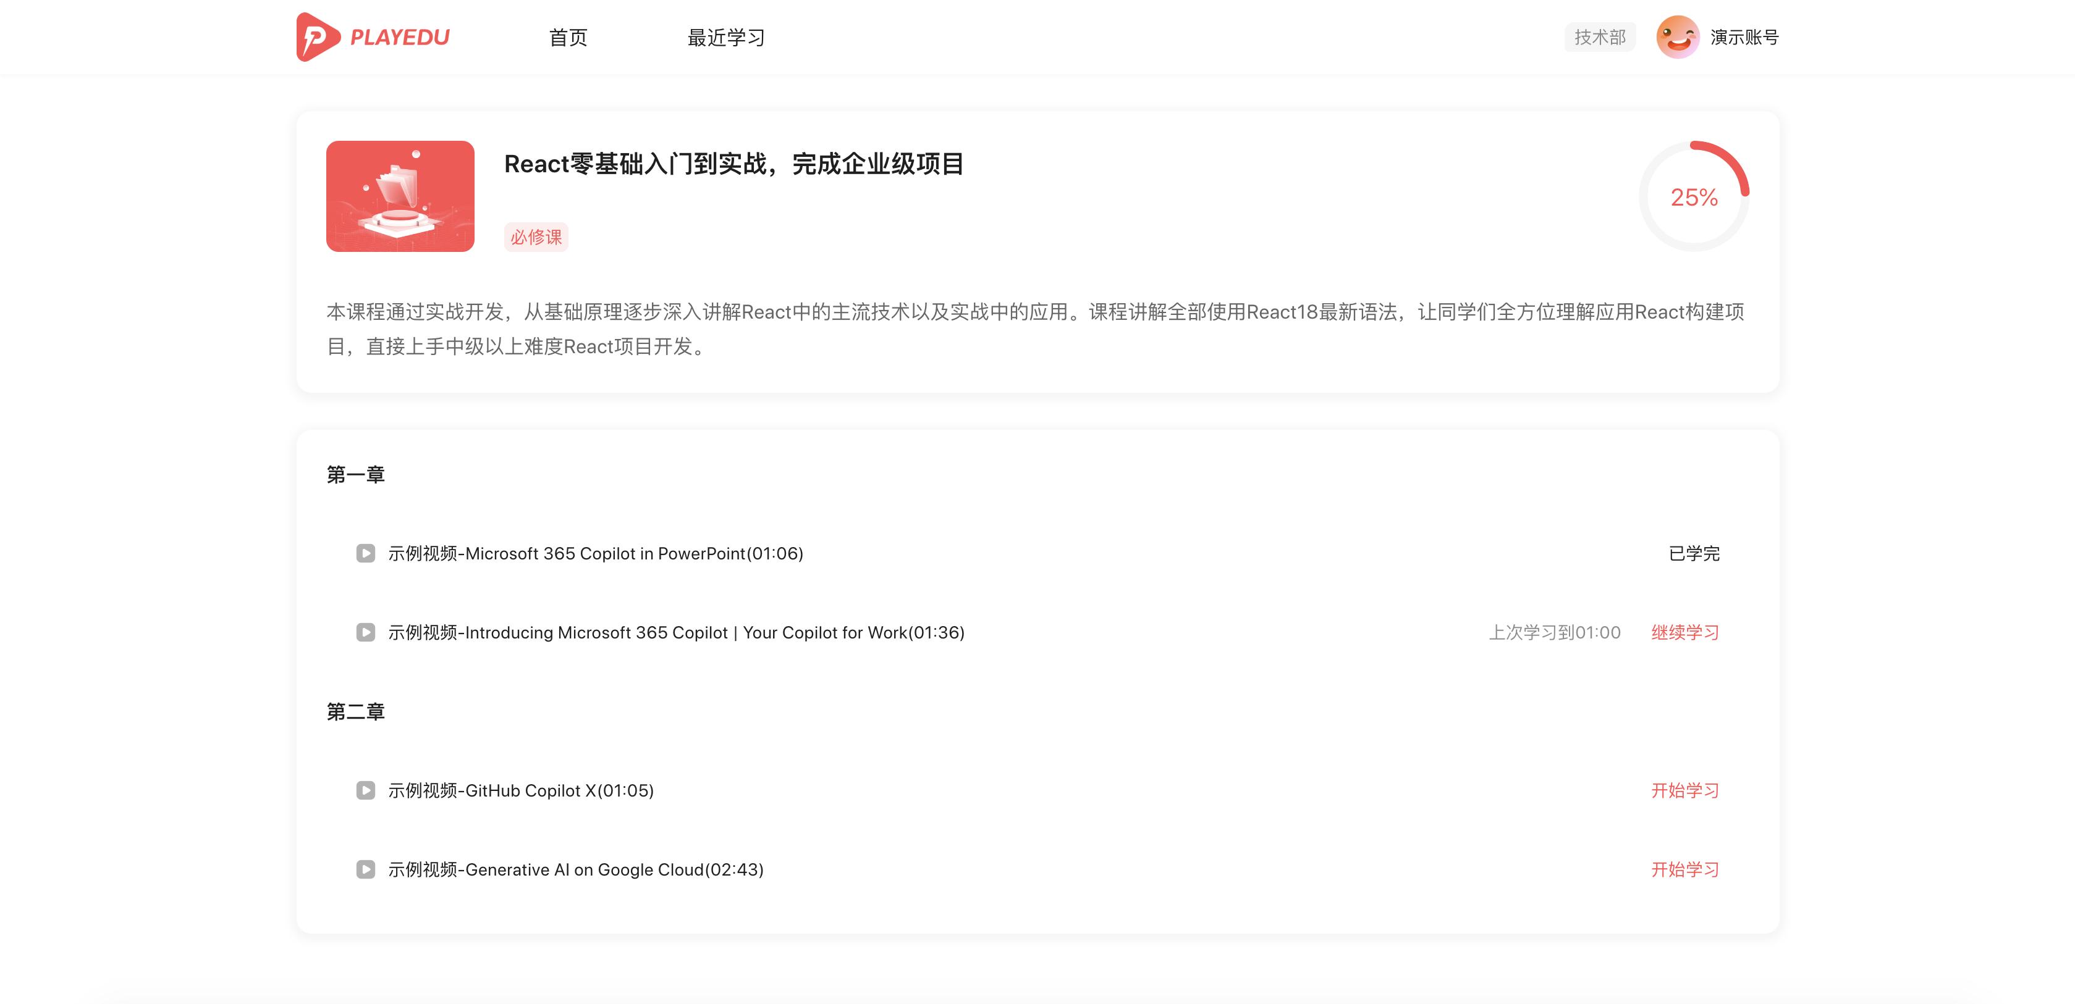
Task: Click the play icon beside Generative AI video
Action: click(366, 869)
